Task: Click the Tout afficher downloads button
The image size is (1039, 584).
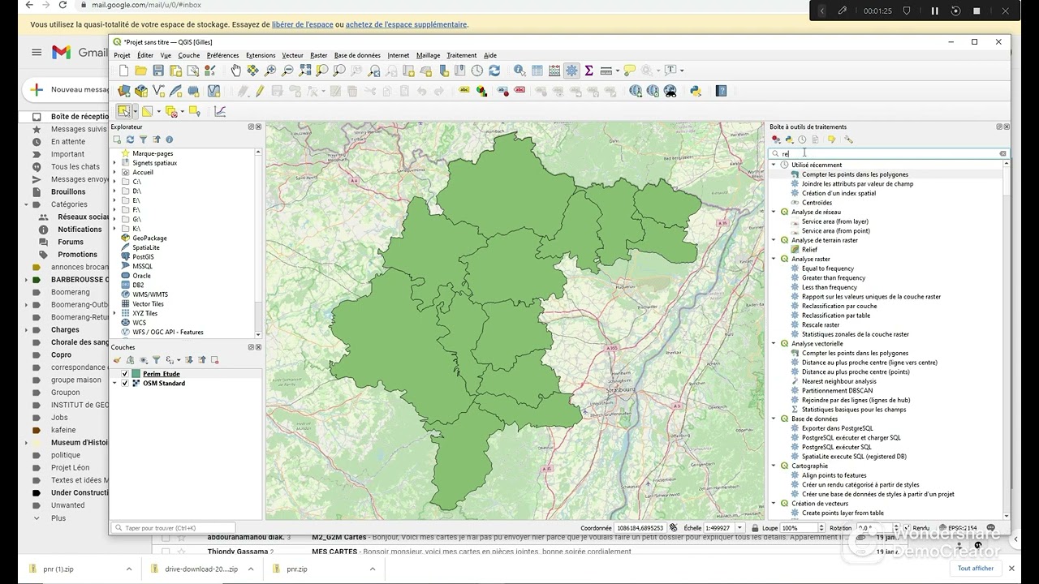Action: tap(975, 569)
